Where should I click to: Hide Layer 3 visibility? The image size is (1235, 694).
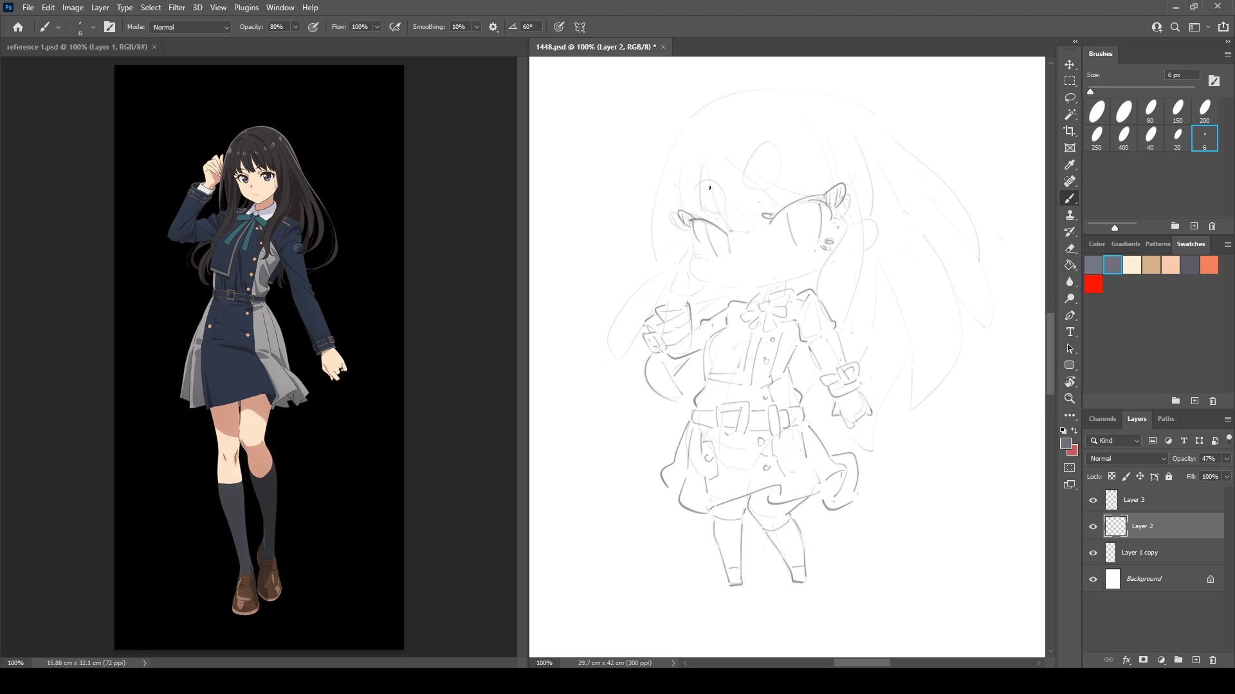[1093, 500]
